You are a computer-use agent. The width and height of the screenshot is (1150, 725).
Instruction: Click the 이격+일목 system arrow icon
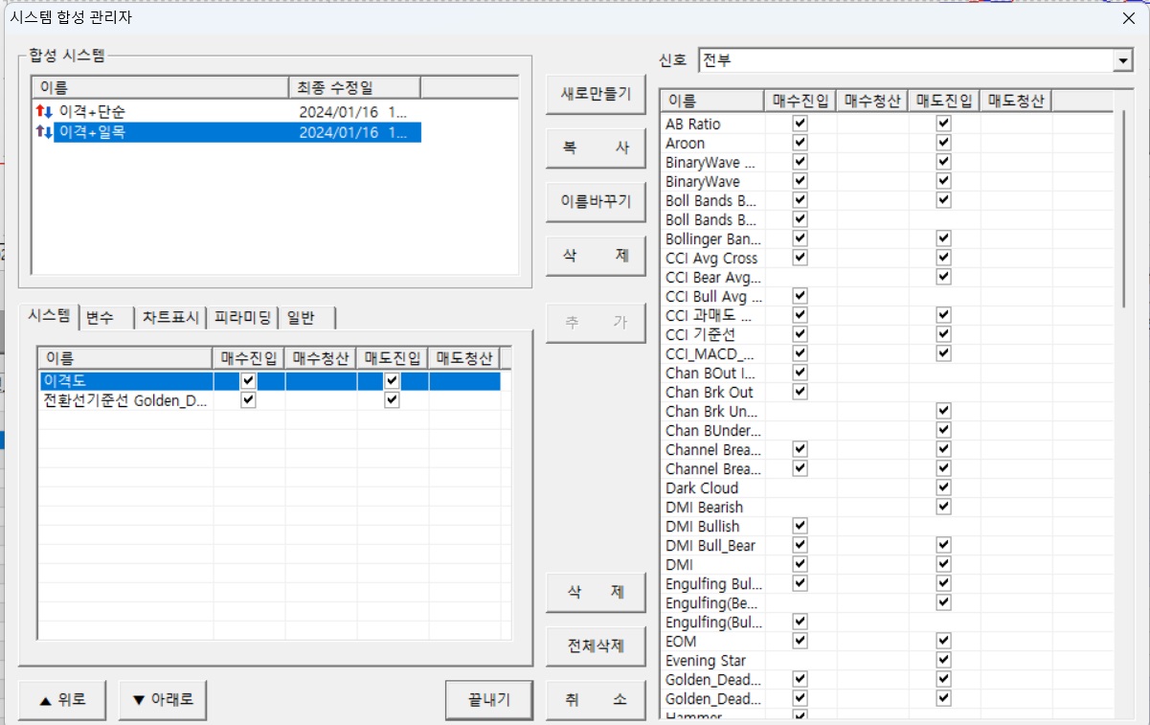tap(44, 132)
